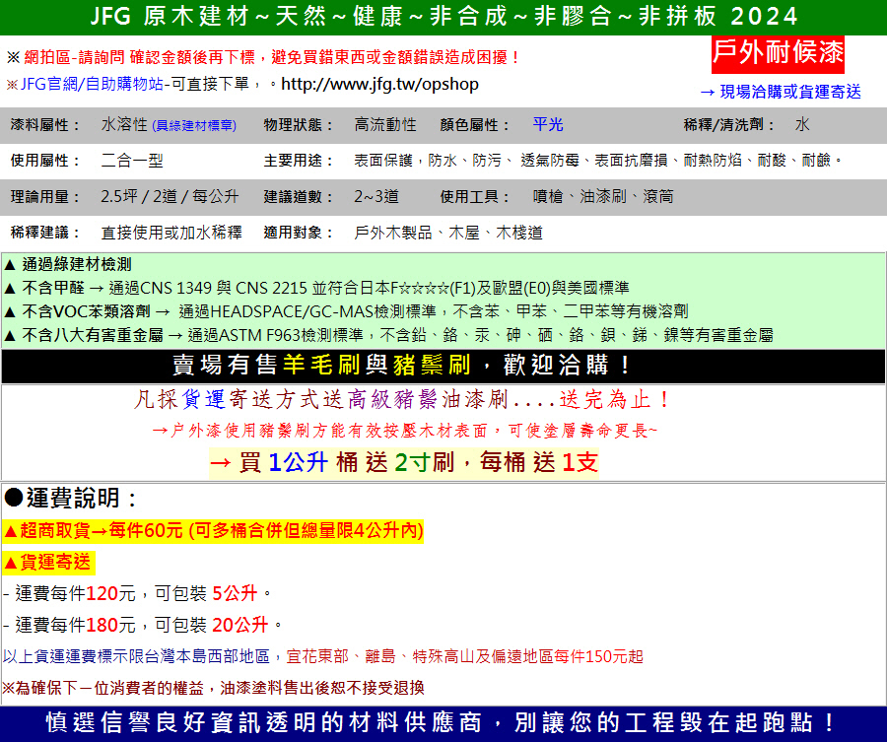887x742 pixels.
Task: Select the blue value '平光'
Action: tap(548, 125)
